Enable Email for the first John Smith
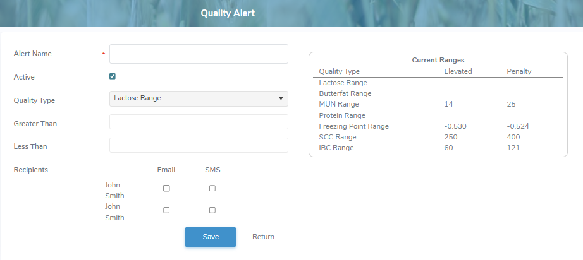The width and height of the screenshot is (583, 260). [166, 188]
